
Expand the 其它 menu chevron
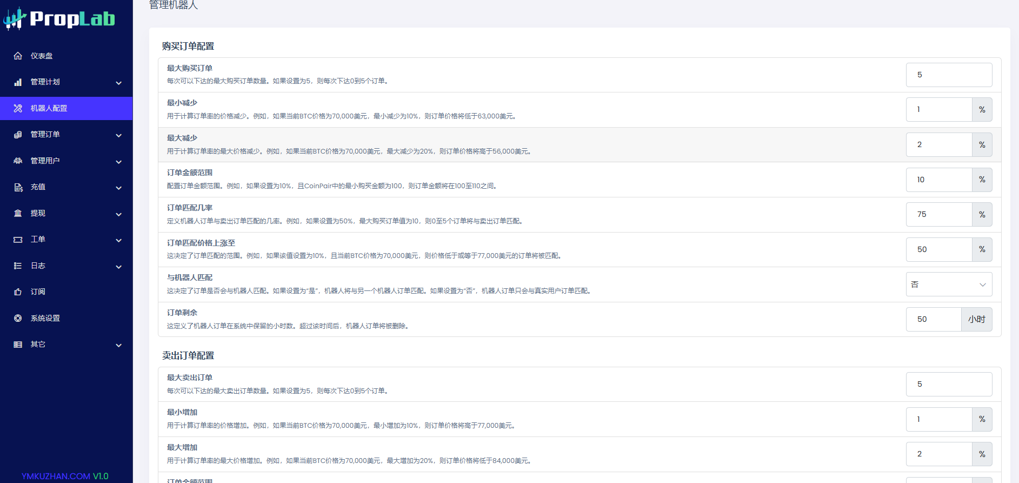pos(118,345)
